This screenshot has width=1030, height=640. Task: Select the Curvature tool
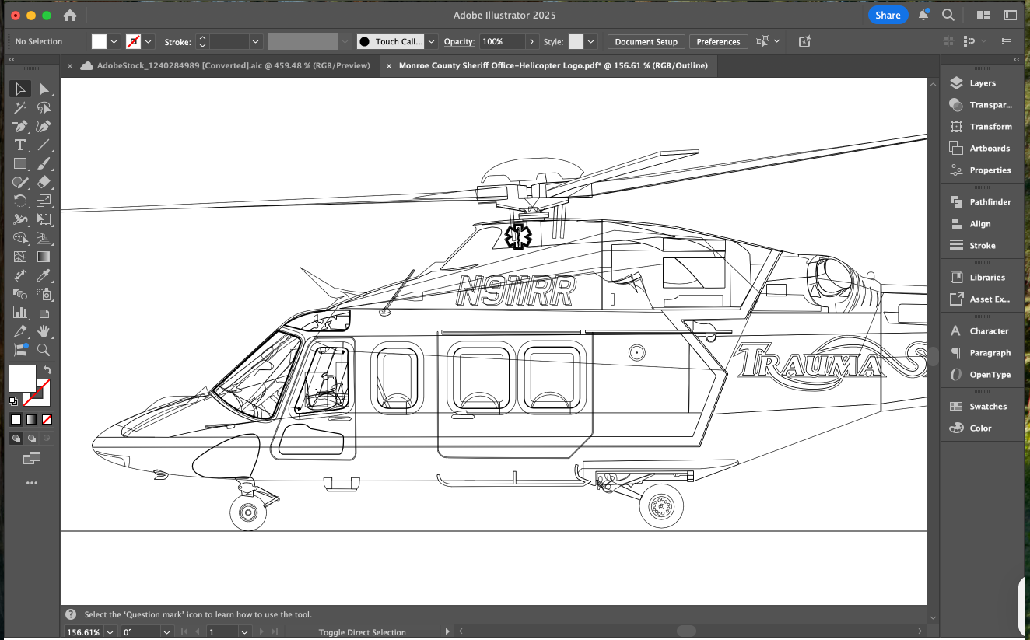click(44, 127)
